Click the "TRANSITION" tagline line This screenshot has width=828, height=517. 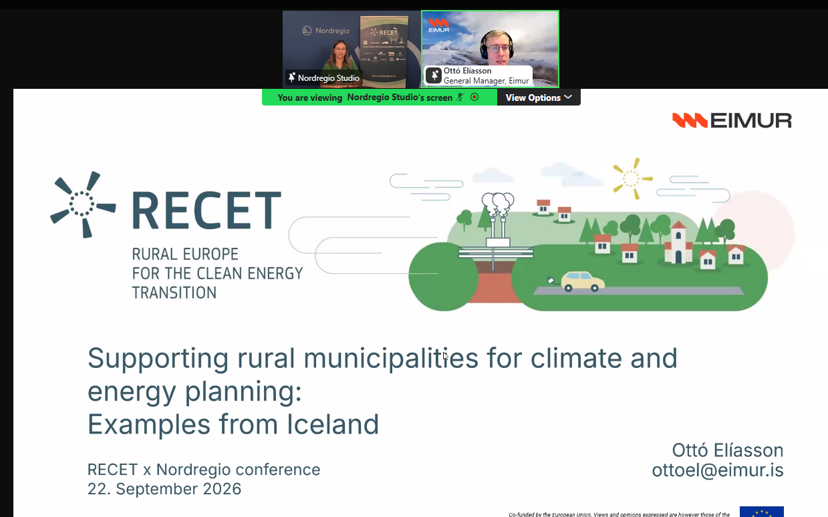click(174, 293)
